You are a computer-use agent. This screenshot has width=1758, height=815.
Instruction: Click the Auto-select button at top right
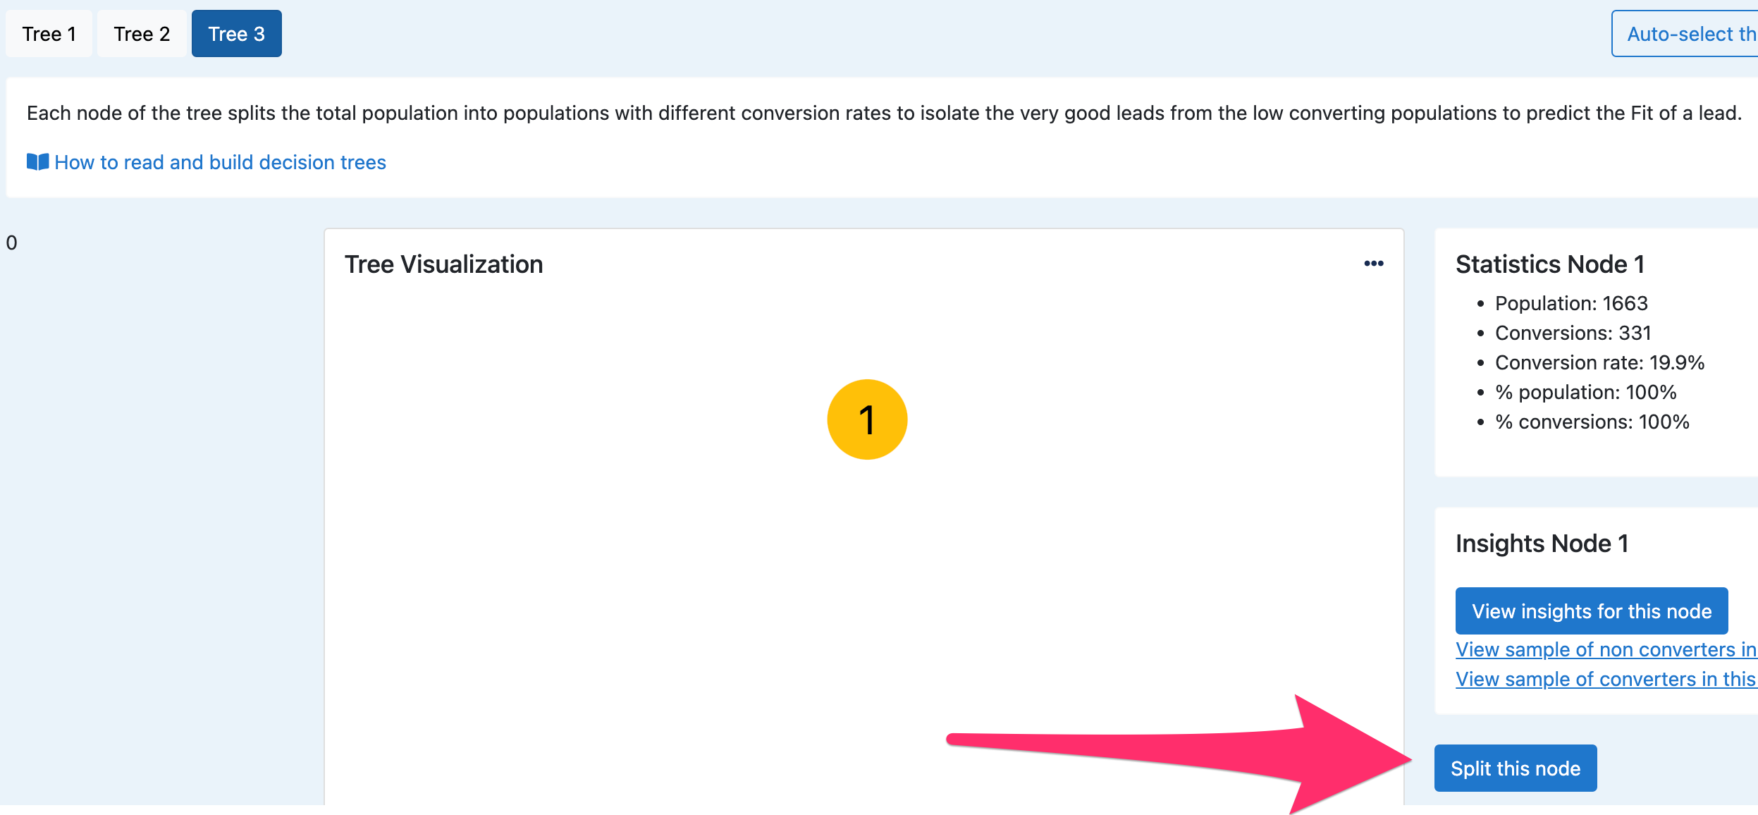click(x=1685, y=34)
